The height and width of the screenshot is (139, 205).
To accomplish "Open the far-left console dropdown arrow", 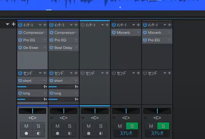I will pyautogui.click(x=8, y=24).
